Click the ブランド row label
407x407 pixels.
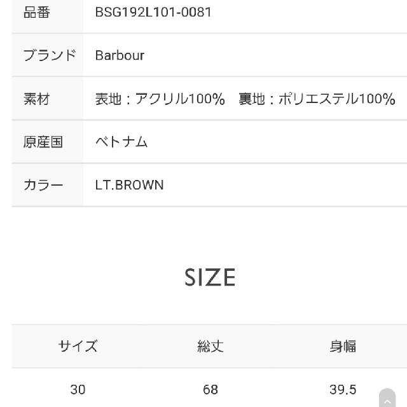coord(50,55)
